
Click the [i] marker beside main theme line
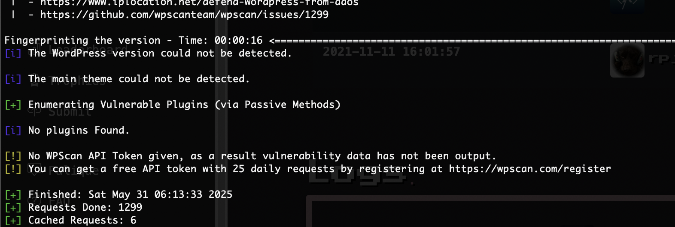pyautogui.click(x=13, y=79)
